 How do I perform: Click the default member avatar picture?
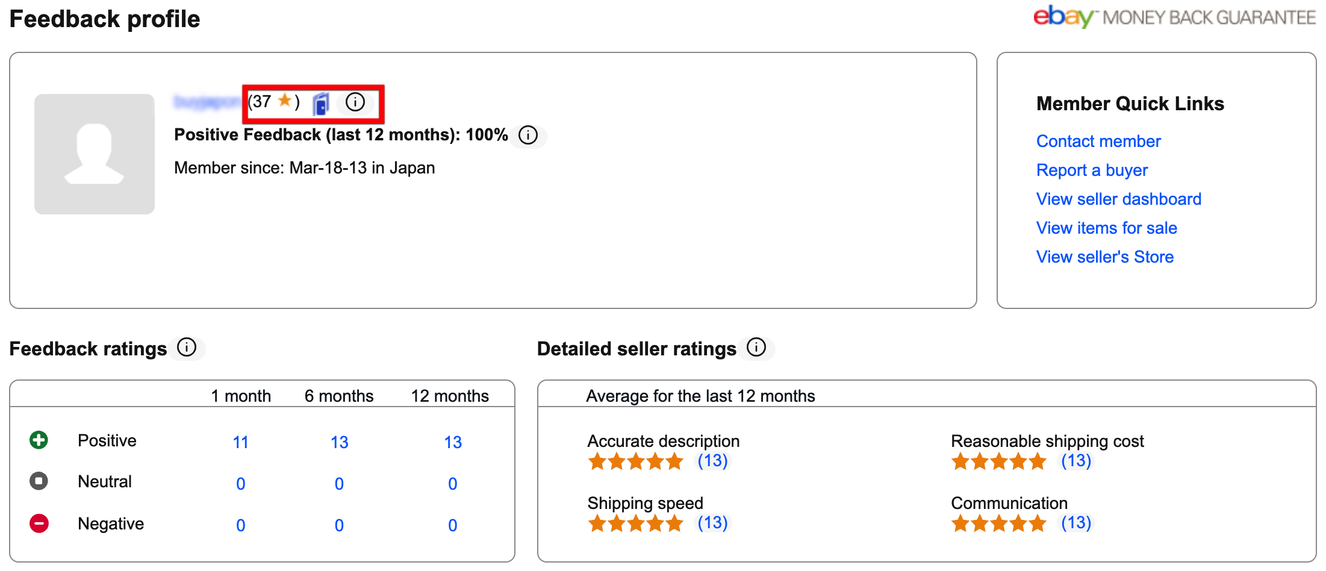point(95,154)
